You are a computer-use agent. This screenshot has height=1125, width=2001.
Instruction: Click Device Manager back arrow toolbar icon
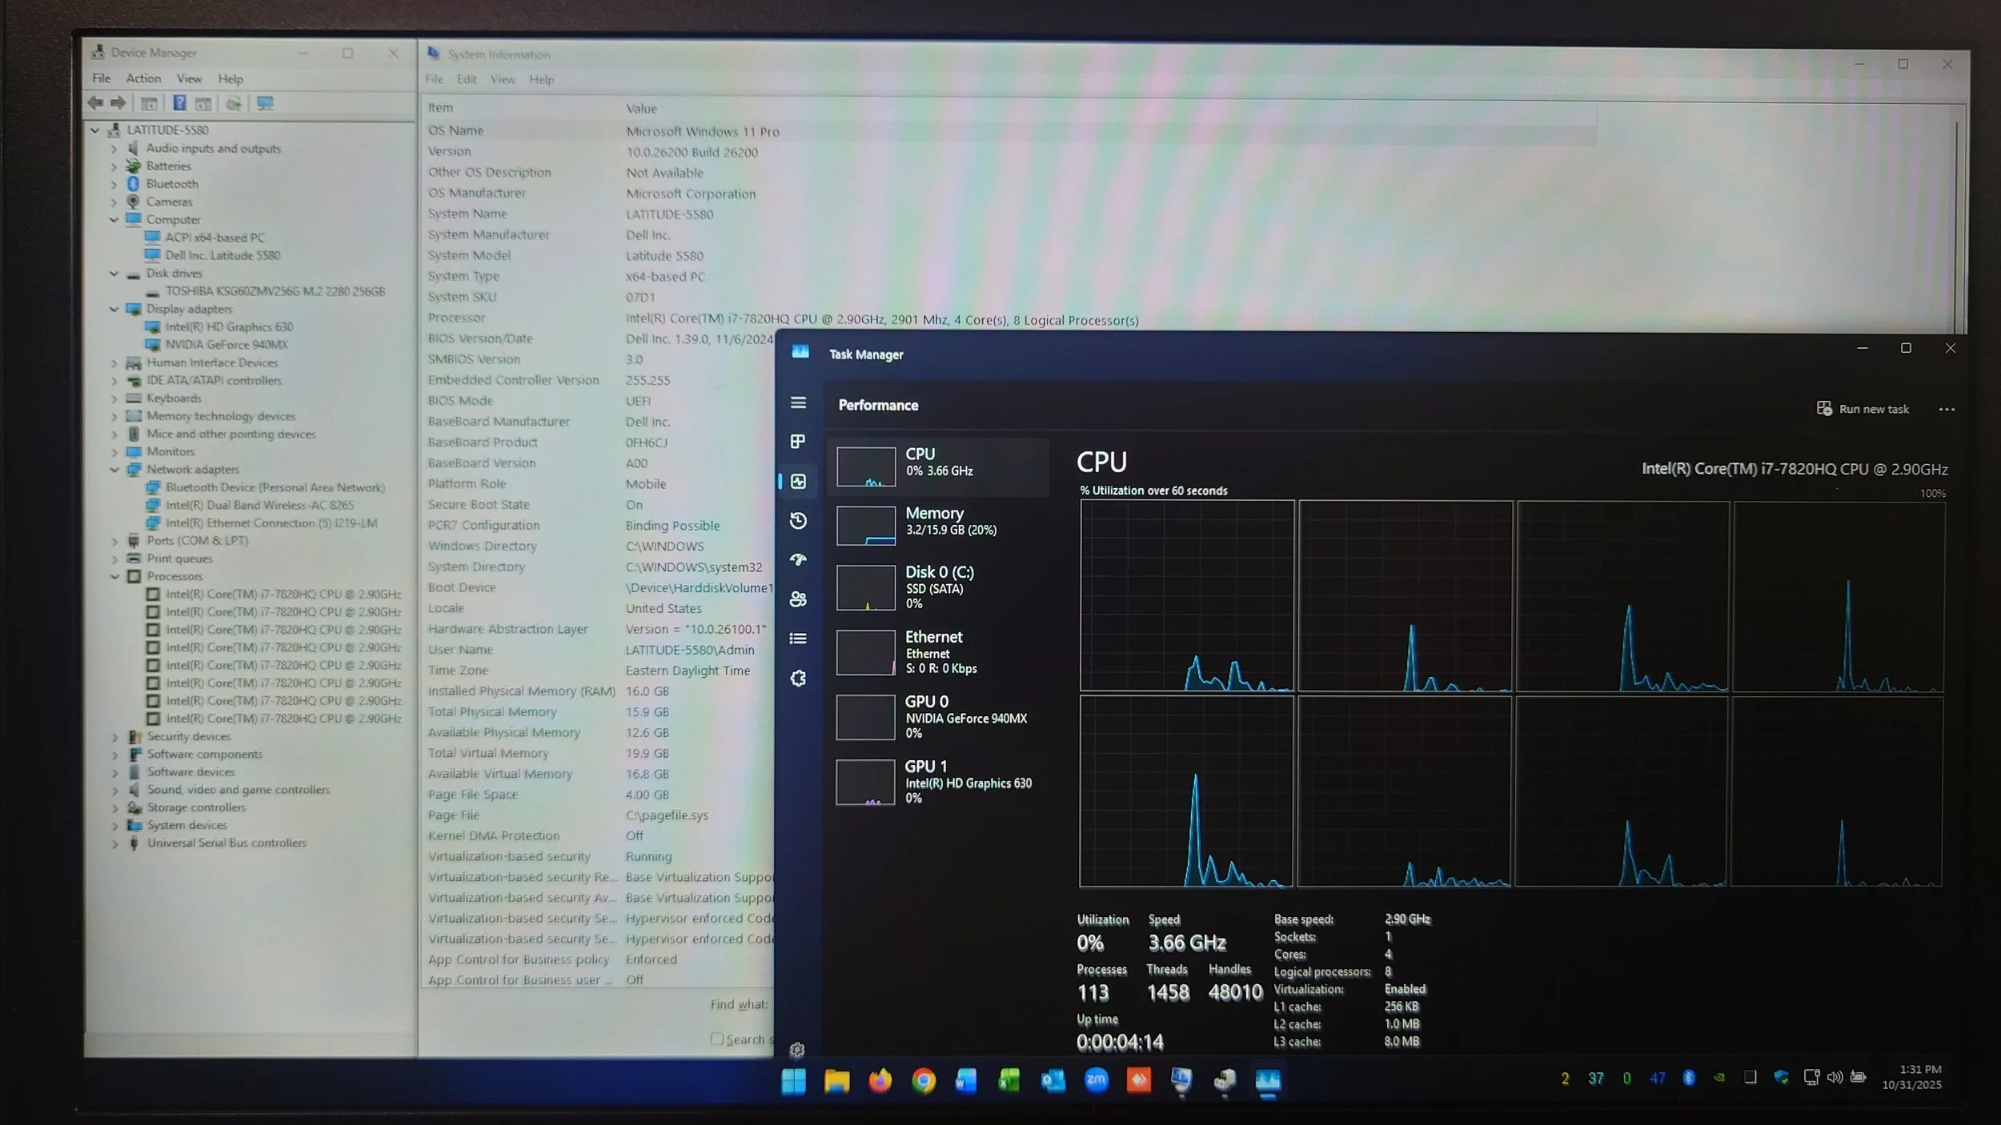click(x=95, y=103)
